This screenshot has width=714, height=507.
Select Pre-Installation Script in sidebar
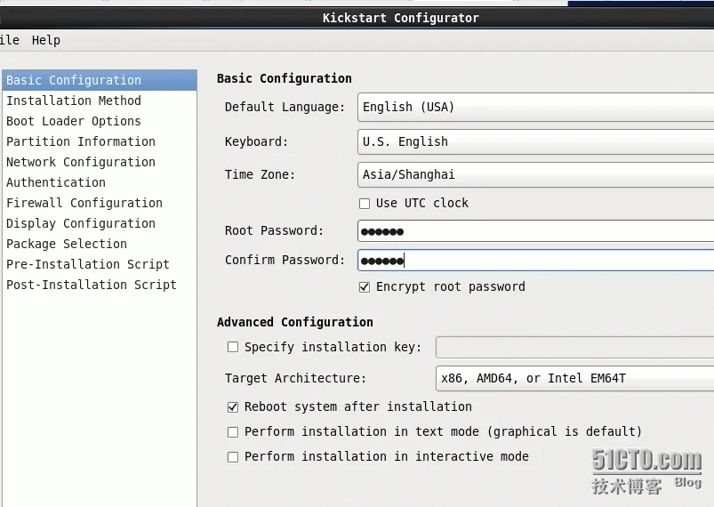(x=100, y=265)
